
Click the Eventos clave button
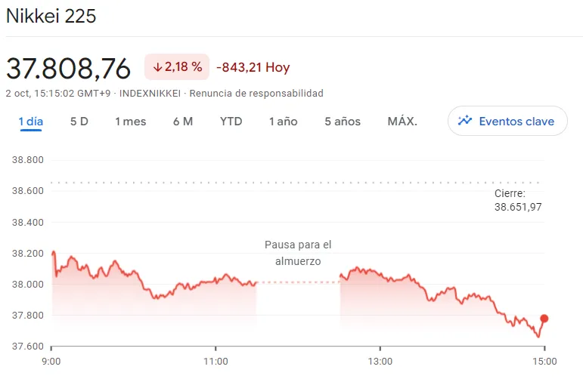click(507, 121)
